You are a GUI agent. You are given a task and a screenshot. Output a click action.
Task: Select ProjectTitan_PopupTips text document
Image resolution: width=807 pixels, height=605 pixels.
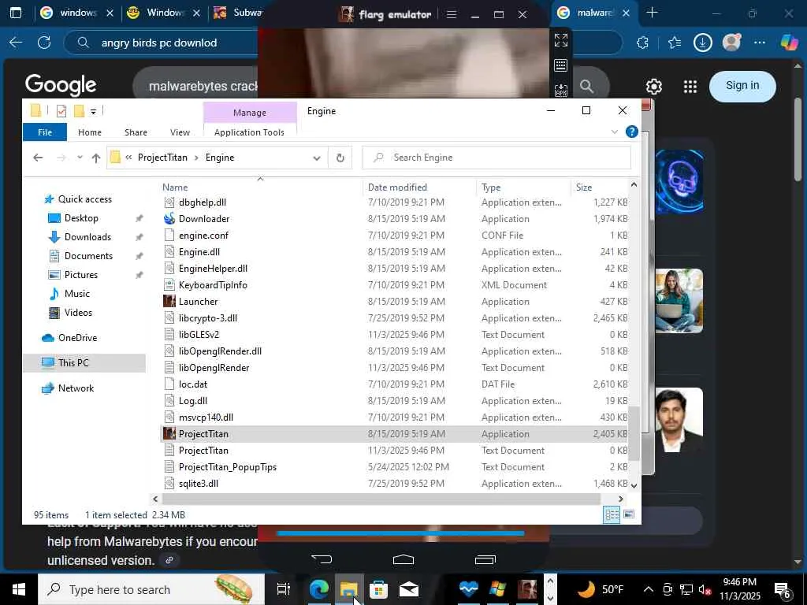tap(228, 466)
